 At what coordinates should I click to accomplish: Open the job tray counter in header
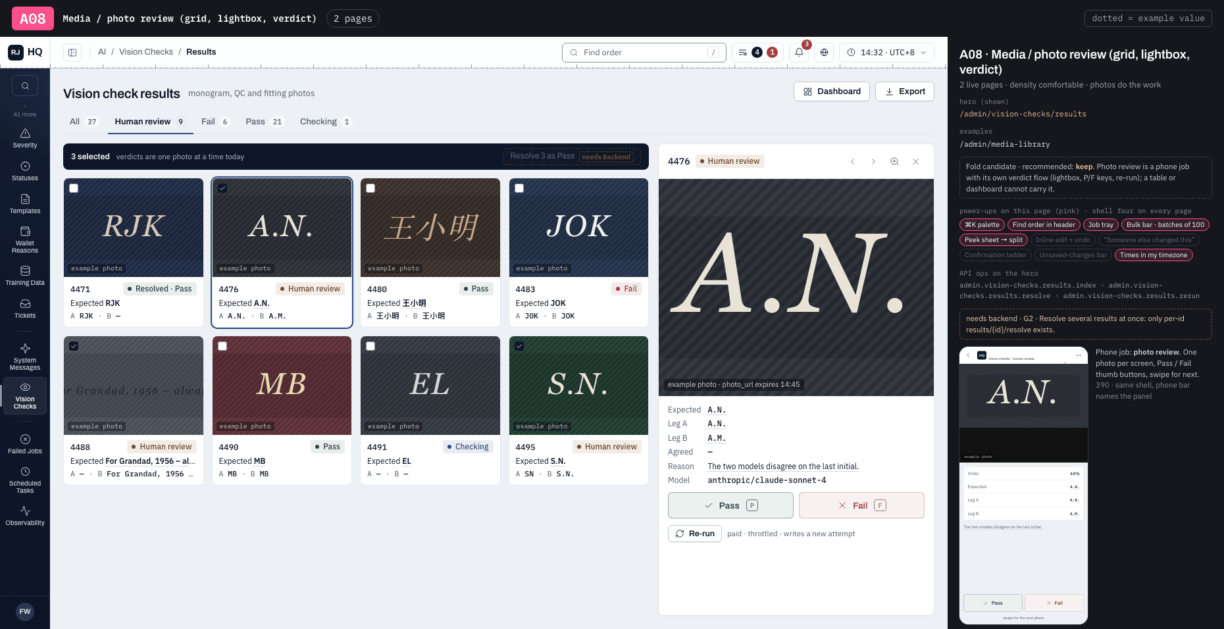[757, 53]
